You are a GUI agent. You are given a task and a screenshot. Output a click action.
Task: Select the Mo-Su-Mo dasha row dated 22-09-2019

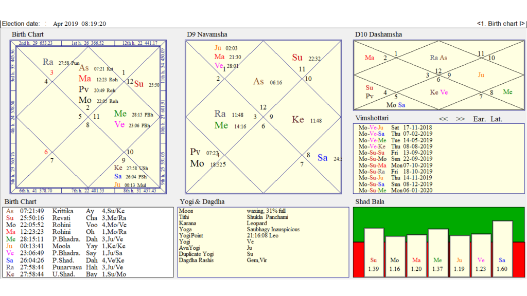(395, 159)
